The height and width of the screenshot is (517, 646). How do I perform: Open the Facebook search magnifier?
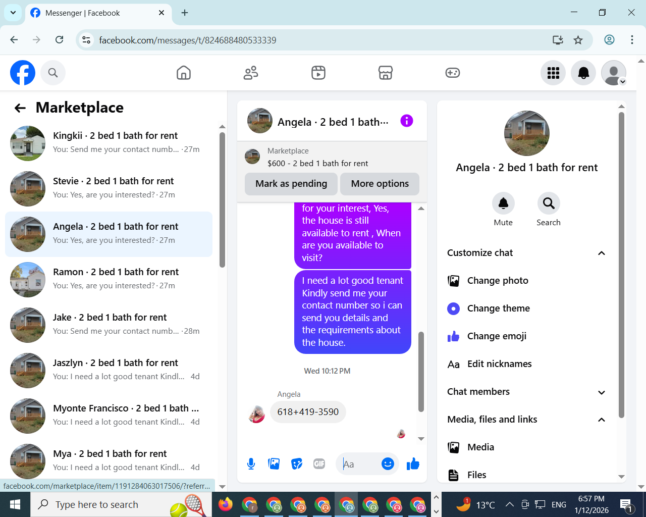coord(53,73)
